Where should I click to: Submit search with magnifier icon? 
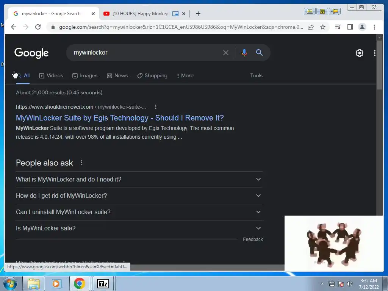click(259, 52)
